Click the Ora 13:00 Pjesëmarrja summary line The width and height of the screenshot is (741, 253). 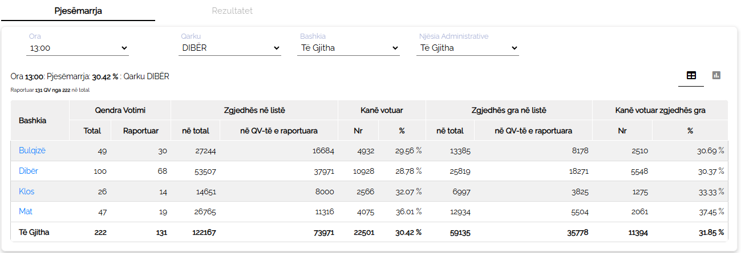(90, 76)
